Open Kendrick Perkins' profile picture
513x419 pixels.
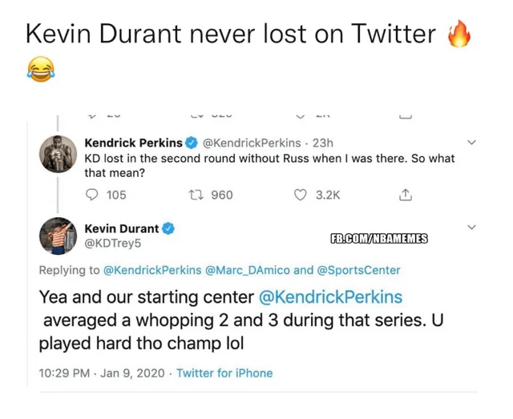point(58,155)
